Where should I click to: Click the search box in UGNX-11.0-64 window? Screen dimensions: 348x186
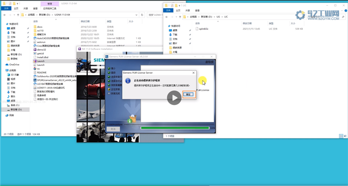tap(155, 15)
